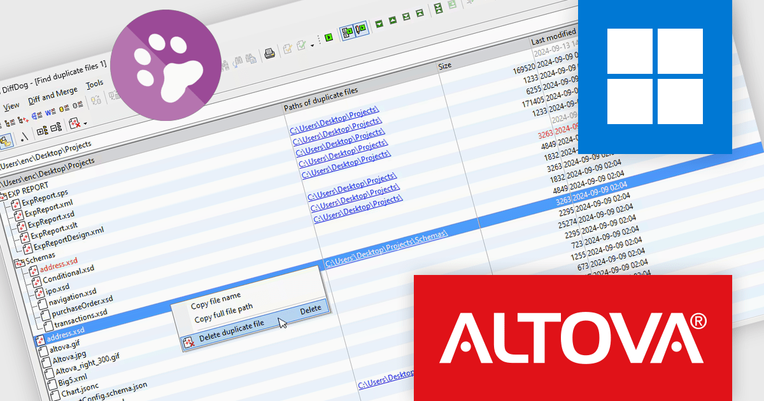Select ExpReport.xml in the file tree
This screenshot has width=764, height=401.
50,208
